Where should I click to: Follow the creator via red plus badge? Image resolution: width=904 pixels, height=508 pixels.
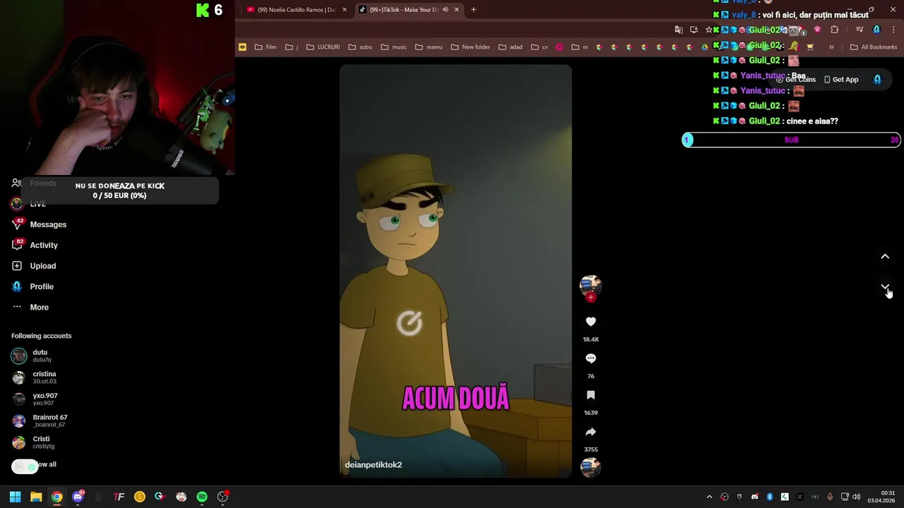pos(591,297)
